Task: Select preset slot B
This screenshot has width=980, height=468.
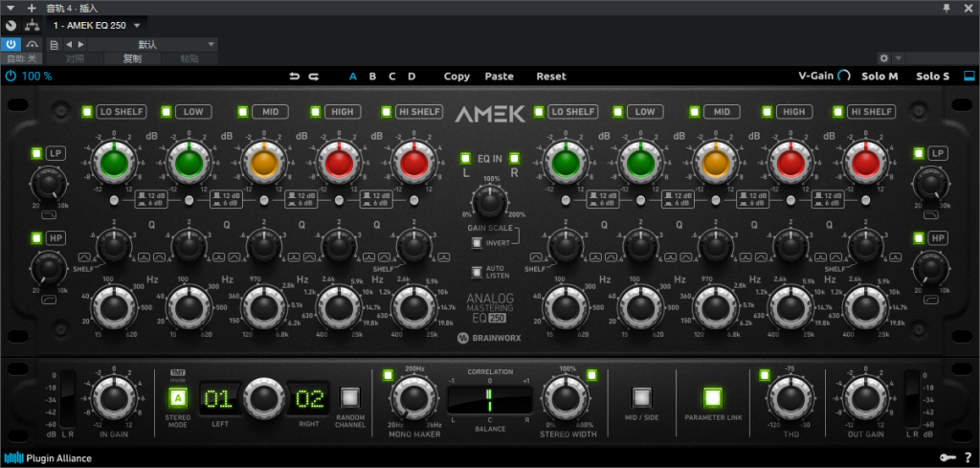Action: (372, 77)
